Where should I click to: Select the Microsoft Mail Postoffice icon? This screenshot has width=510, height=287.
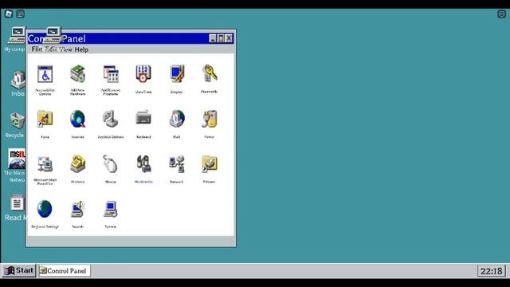tap(45, 163)
